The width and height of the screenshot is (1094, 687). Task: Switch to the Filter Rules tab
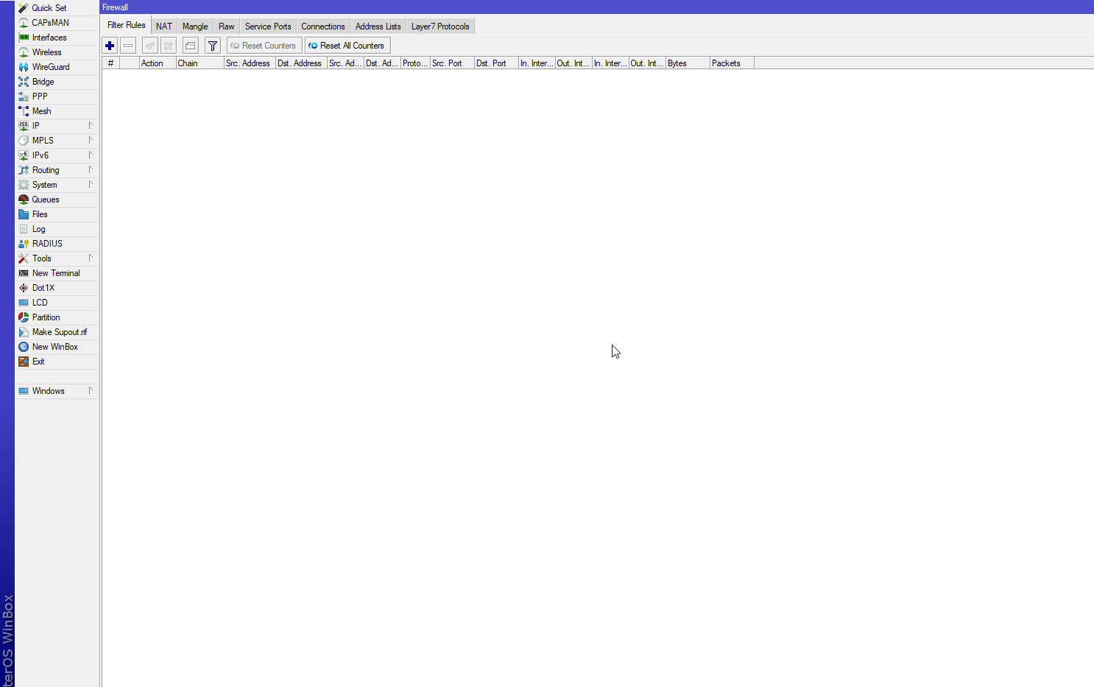(127, 25)
